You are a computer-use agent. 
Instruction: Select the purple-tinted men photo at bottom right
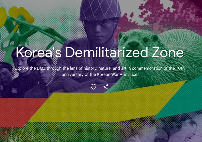click(167, 130)
